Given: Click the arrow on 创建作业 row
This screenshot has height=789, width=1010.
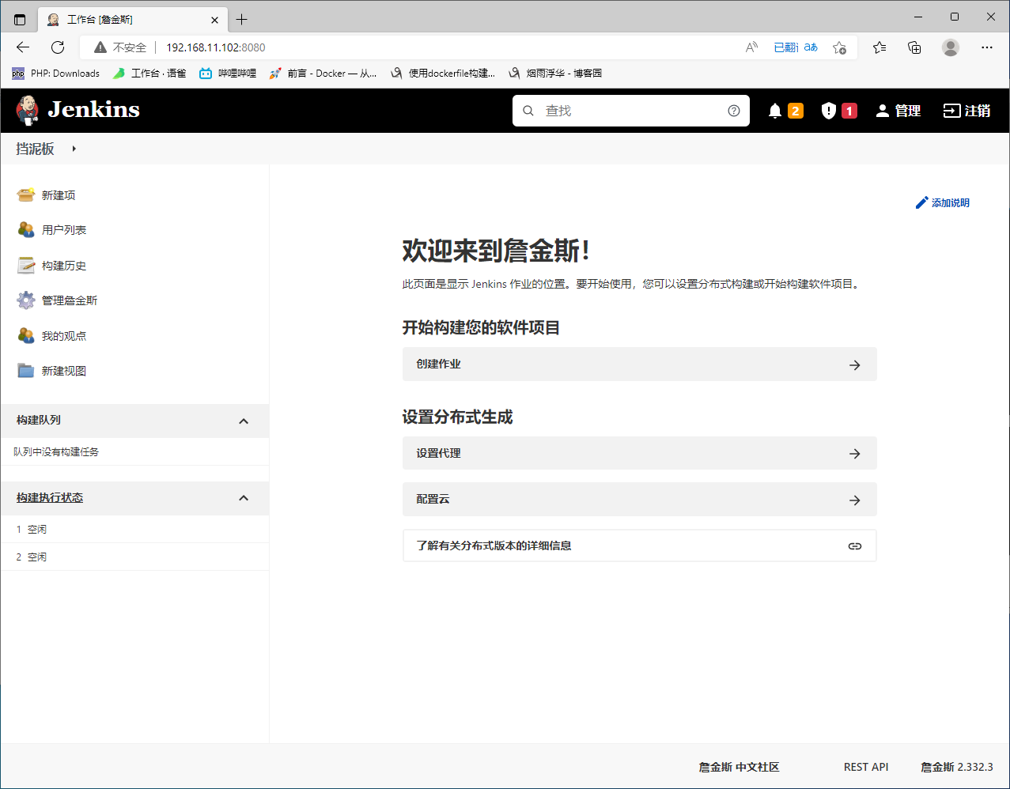Looking at the screenshot, I should click(854, 364).
